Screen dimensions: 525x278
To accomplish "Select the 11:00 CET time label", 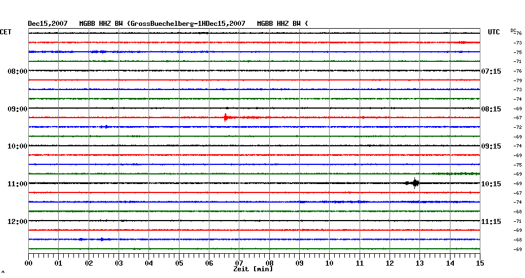I will pyautogui.click(x=17, y=184).
